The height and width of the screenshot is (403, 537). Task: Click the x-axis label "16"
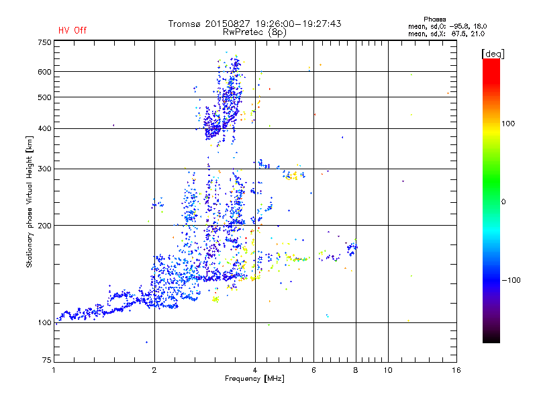(x=456, y=370)
